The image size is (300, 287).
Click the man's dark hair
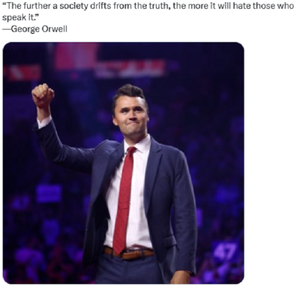coord(129,94)
